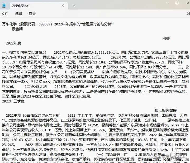Viewport: 190px width, 163px height.
Task: Click the text 资产负债率59.50%
Action: point(111,67)
